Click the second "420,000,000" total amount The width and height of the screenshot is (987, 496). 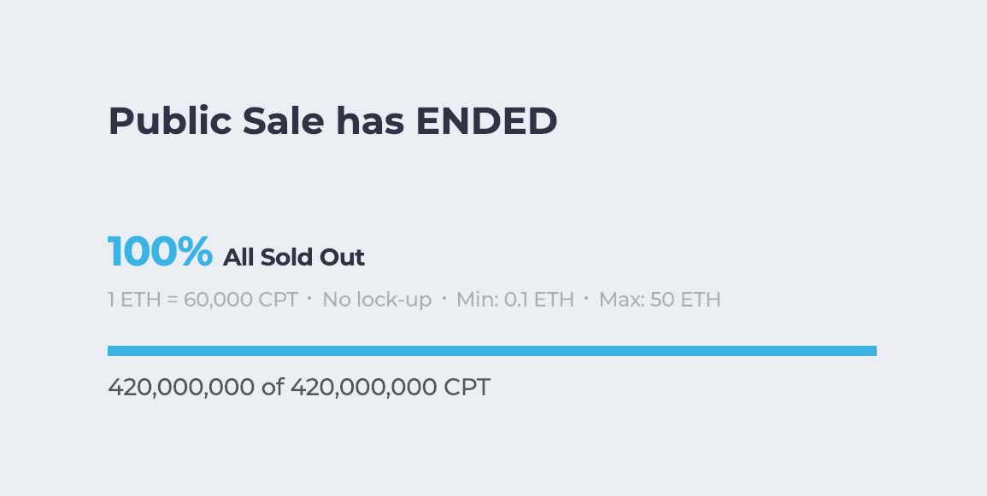click(364, 388)
